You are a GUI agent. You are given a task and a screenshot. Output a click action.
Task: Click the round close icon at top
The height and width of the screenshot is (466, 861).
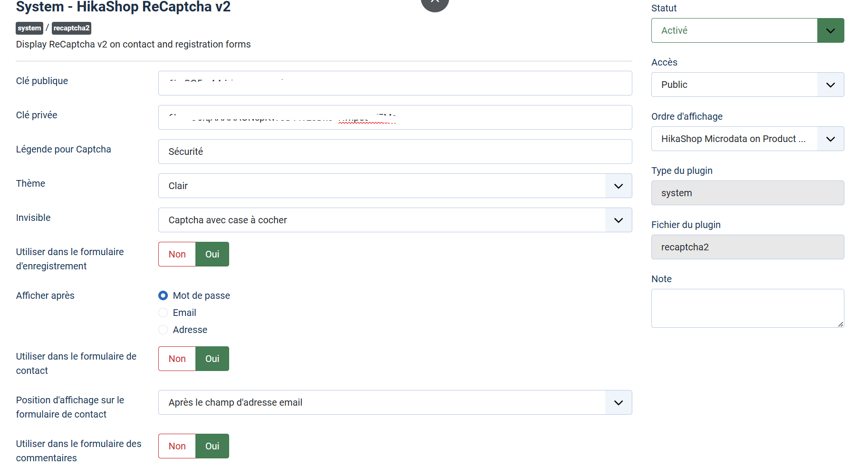(435, 3)
